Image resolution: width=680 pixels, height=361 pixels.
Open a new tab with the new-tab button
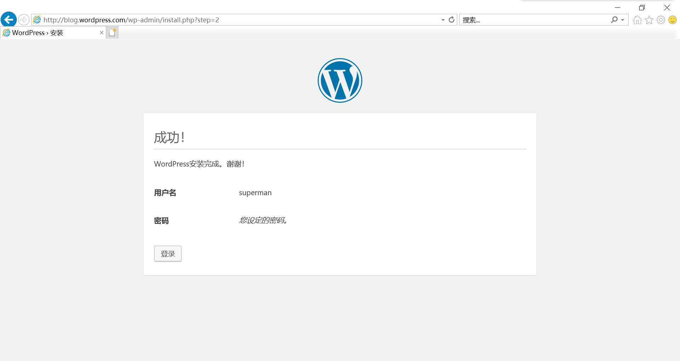pos(112,33)
